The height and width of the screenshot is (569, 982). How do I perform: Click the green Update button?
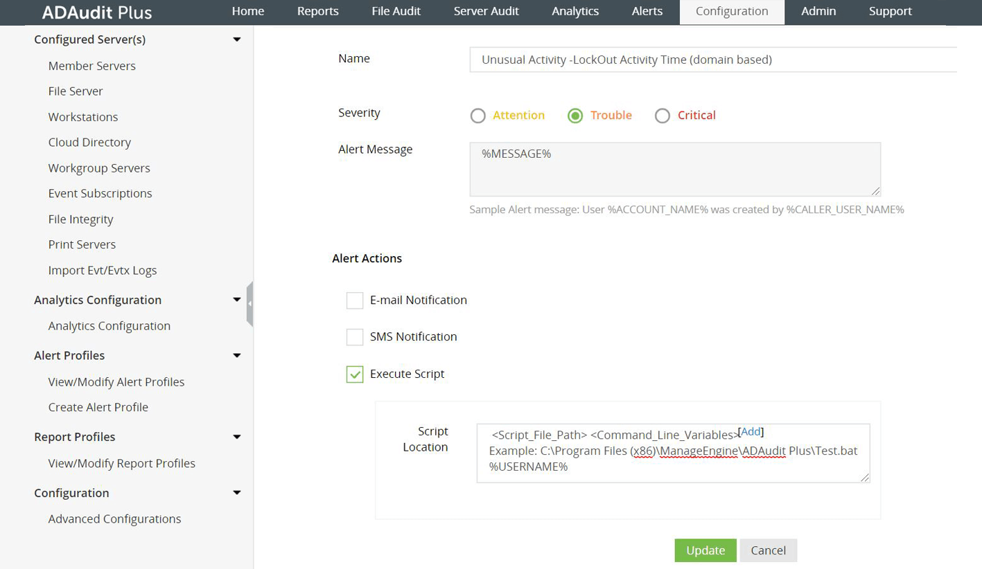pos(705,550)
